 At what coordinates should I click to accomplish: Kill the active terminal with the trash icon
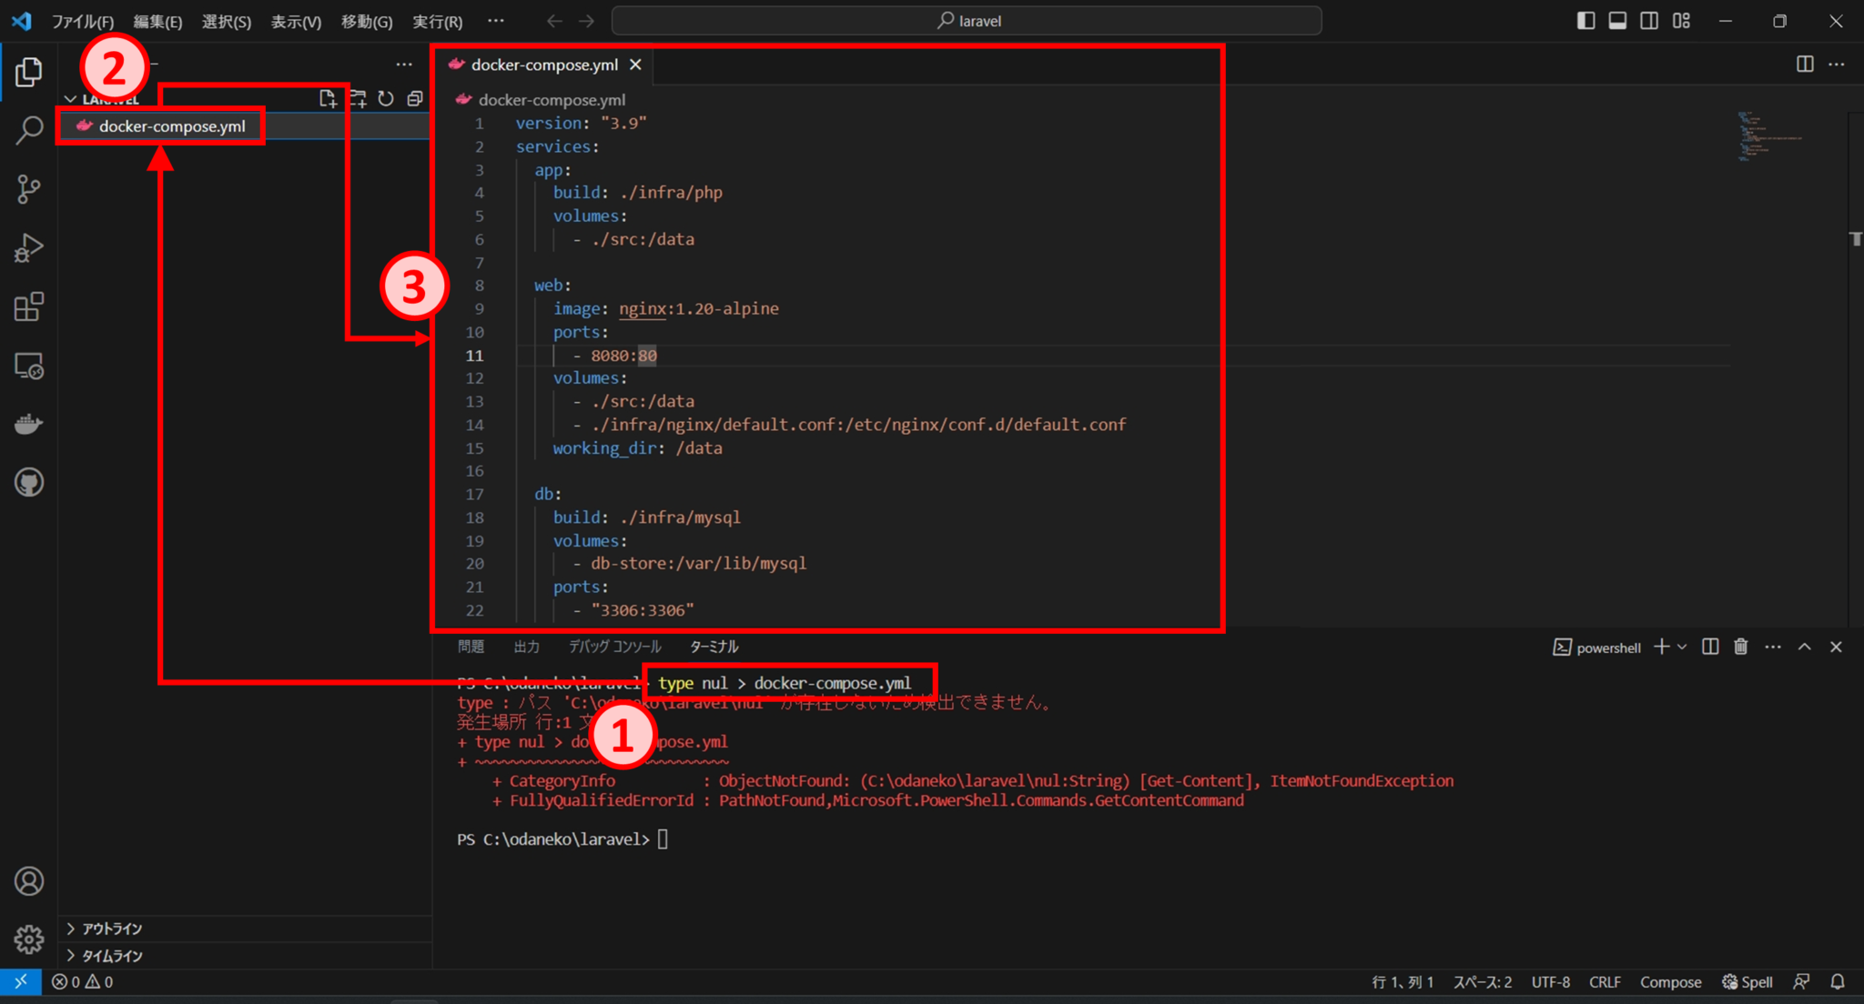tap(1739, 647)
